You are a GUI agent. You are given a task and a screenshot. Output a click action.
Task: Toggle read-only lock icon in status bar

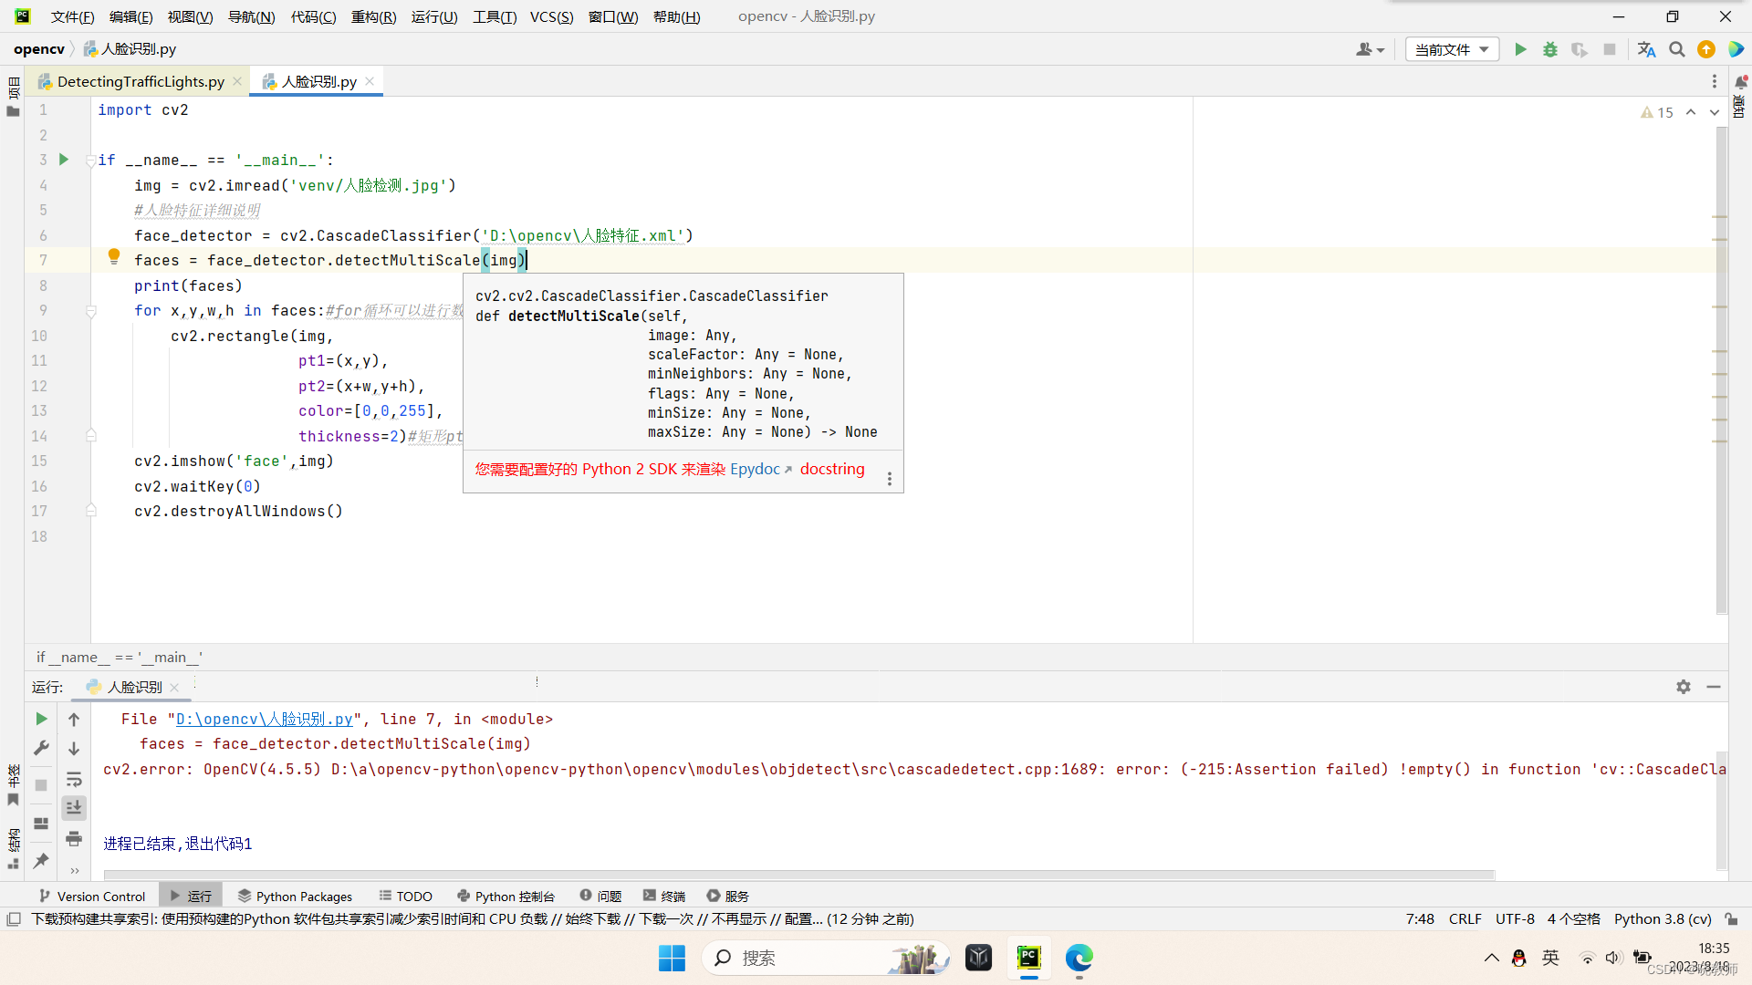tap(1731, 919)
